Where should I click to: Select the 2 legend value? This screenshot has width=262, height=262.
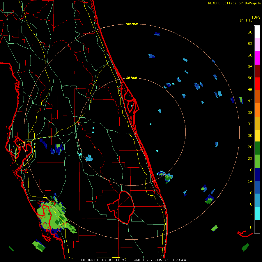(x=251, y=216)
